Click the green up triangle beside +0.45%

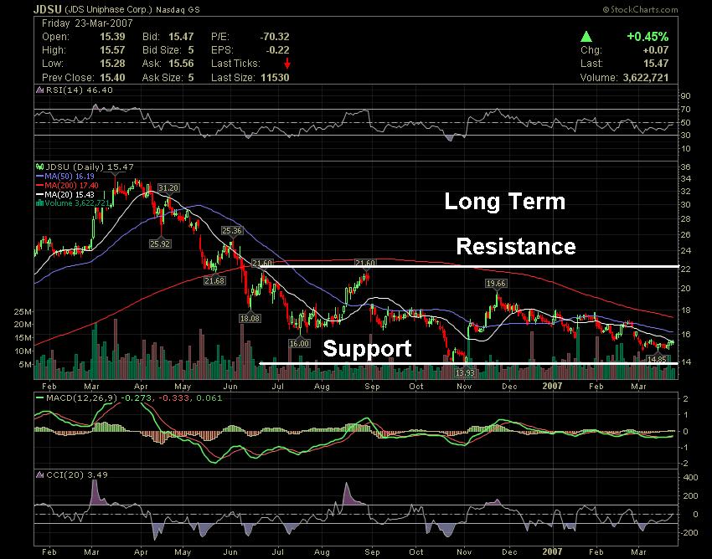pyautogui.click(x=586, y=36)
